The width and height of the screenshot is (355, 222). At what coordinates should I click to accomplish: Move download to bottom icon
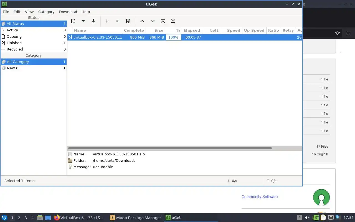[x=173, y=21]
